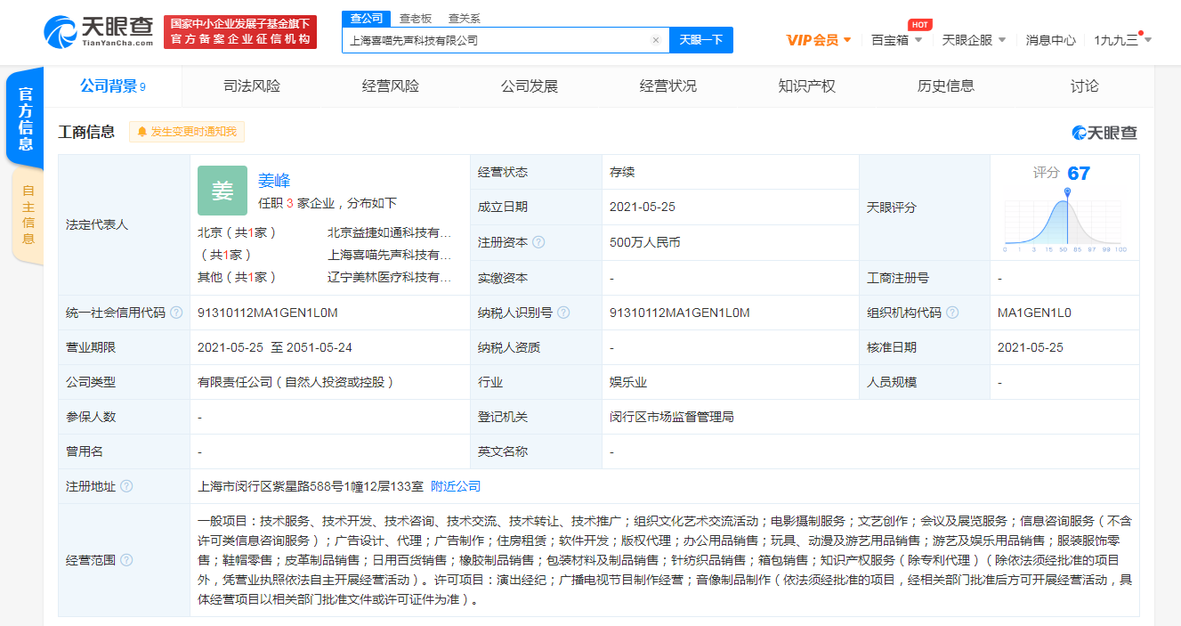Switch to 知识产权 tab
The height and width of the screenshot is (626, 1181).
point(806,86)
